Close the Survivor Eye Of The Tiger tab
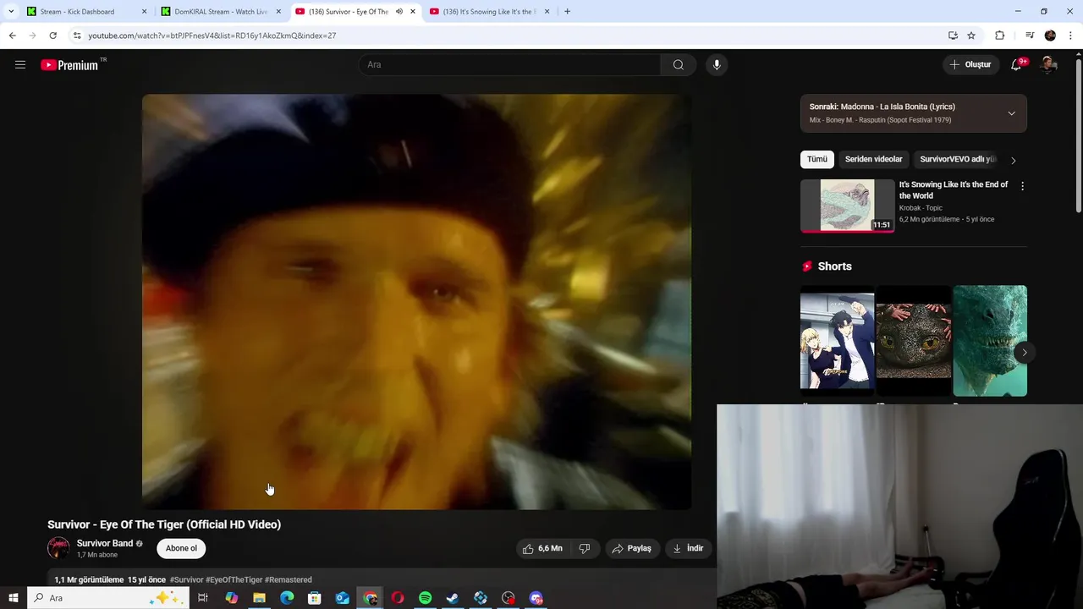The height and width of the screenshot is (609, 1083). (x=413, y=12)
